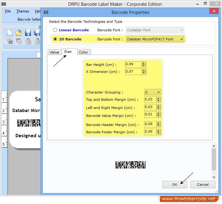Increase Top and Bottom Margin spinner

(158, 98)
